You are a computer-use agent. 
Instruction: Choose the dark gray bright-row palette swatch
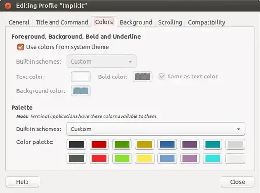pyautogui.click(x=77, y=158)
